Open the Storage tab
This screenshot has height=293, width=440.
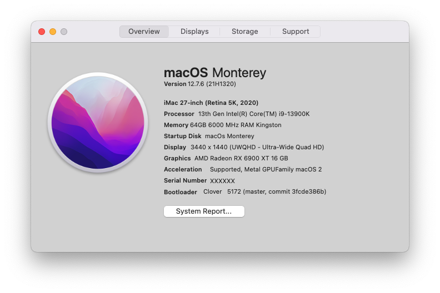coord(244,32)
